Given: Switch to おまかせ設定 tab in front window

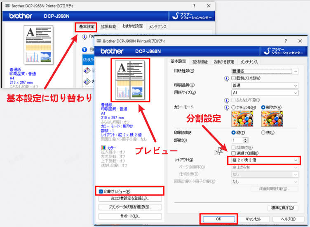Looking at the screenshot, I should 224,62.
